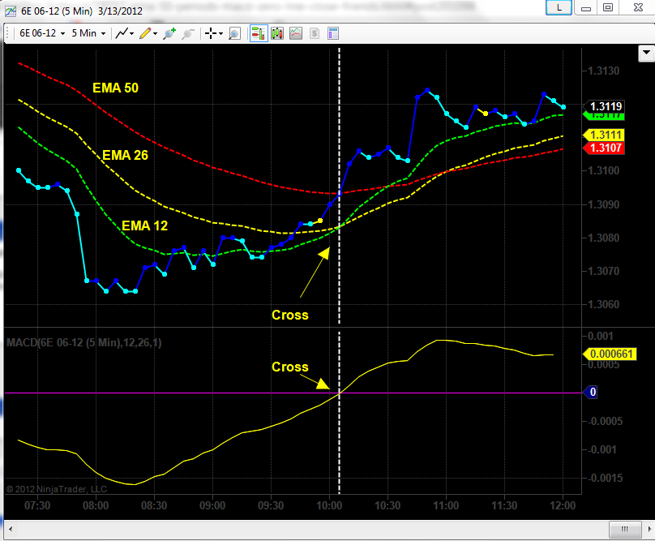Toggle the Chart Trader icon
Image resolution: width=655 pixels, height=541 pixels.
(x=259, y=33)
